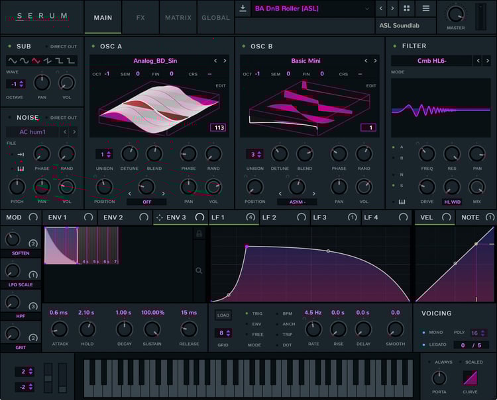
Task: Click the envelope ATTACK knob
Action: (60, 329)
